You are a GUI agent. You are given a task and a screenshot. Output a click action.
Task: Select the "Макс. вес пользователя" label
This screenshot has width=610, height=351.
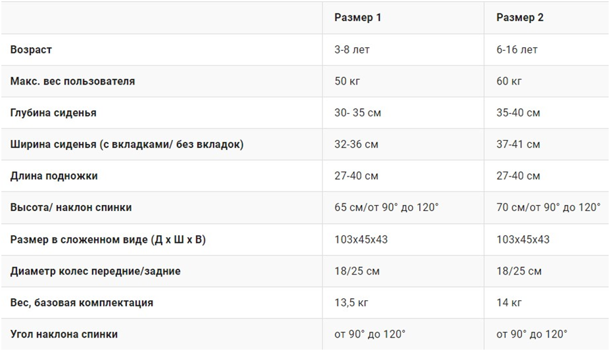click(x=72, y=81)
